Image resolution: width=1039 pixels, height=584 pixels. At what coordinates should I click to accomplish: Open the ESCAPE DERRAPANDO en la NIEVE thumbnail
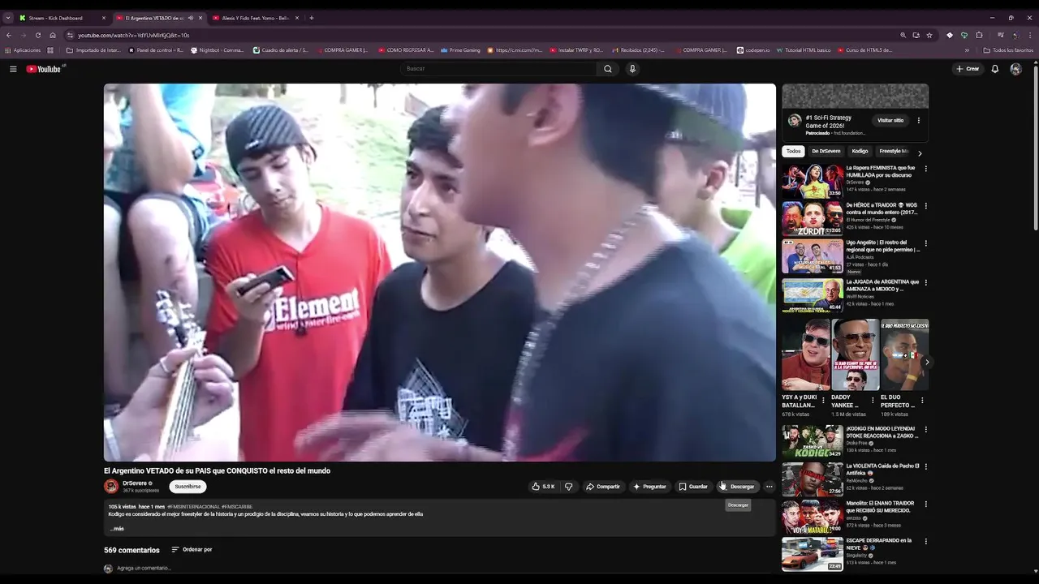(813, 554)
